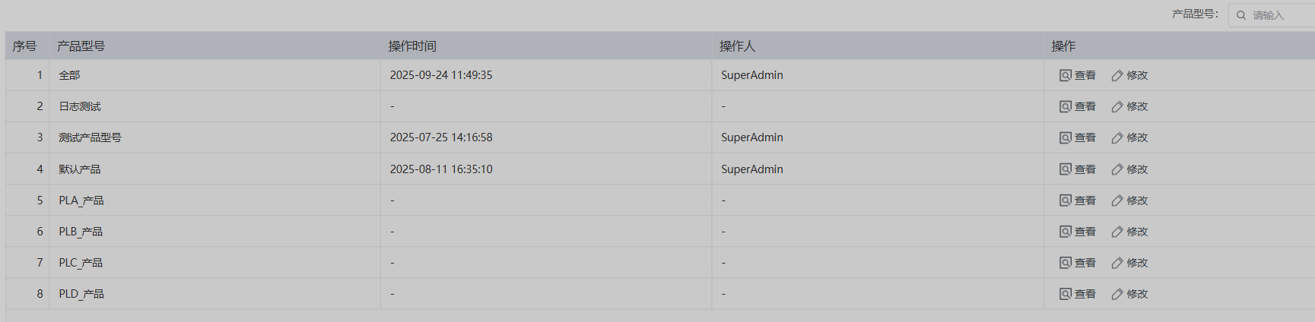Screen dimensions: 1315x322
Task: Open view icon for 日志测试 row
Action: [1066, 106]
